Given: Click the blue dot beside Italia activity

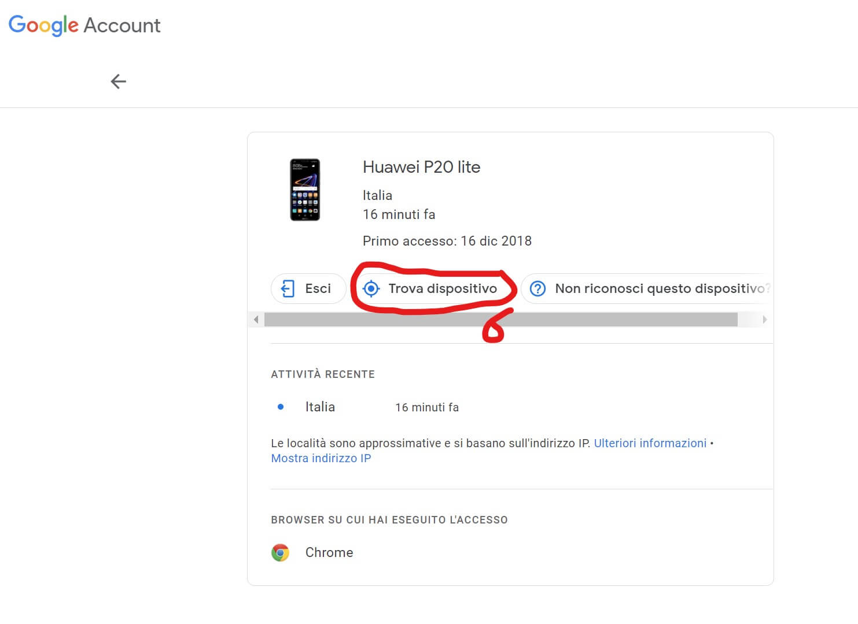Looking at the screenshot, I should (281, 407).
